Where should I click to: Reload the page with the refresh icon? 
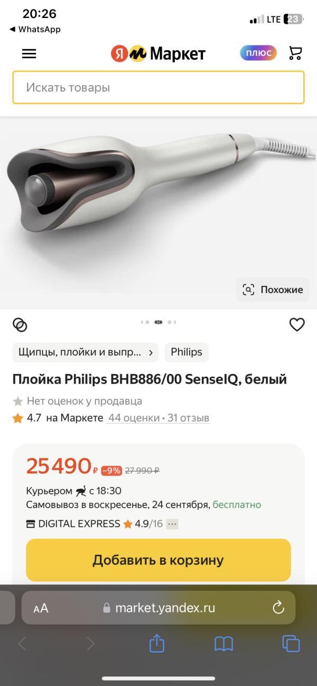tap(278, 608)
